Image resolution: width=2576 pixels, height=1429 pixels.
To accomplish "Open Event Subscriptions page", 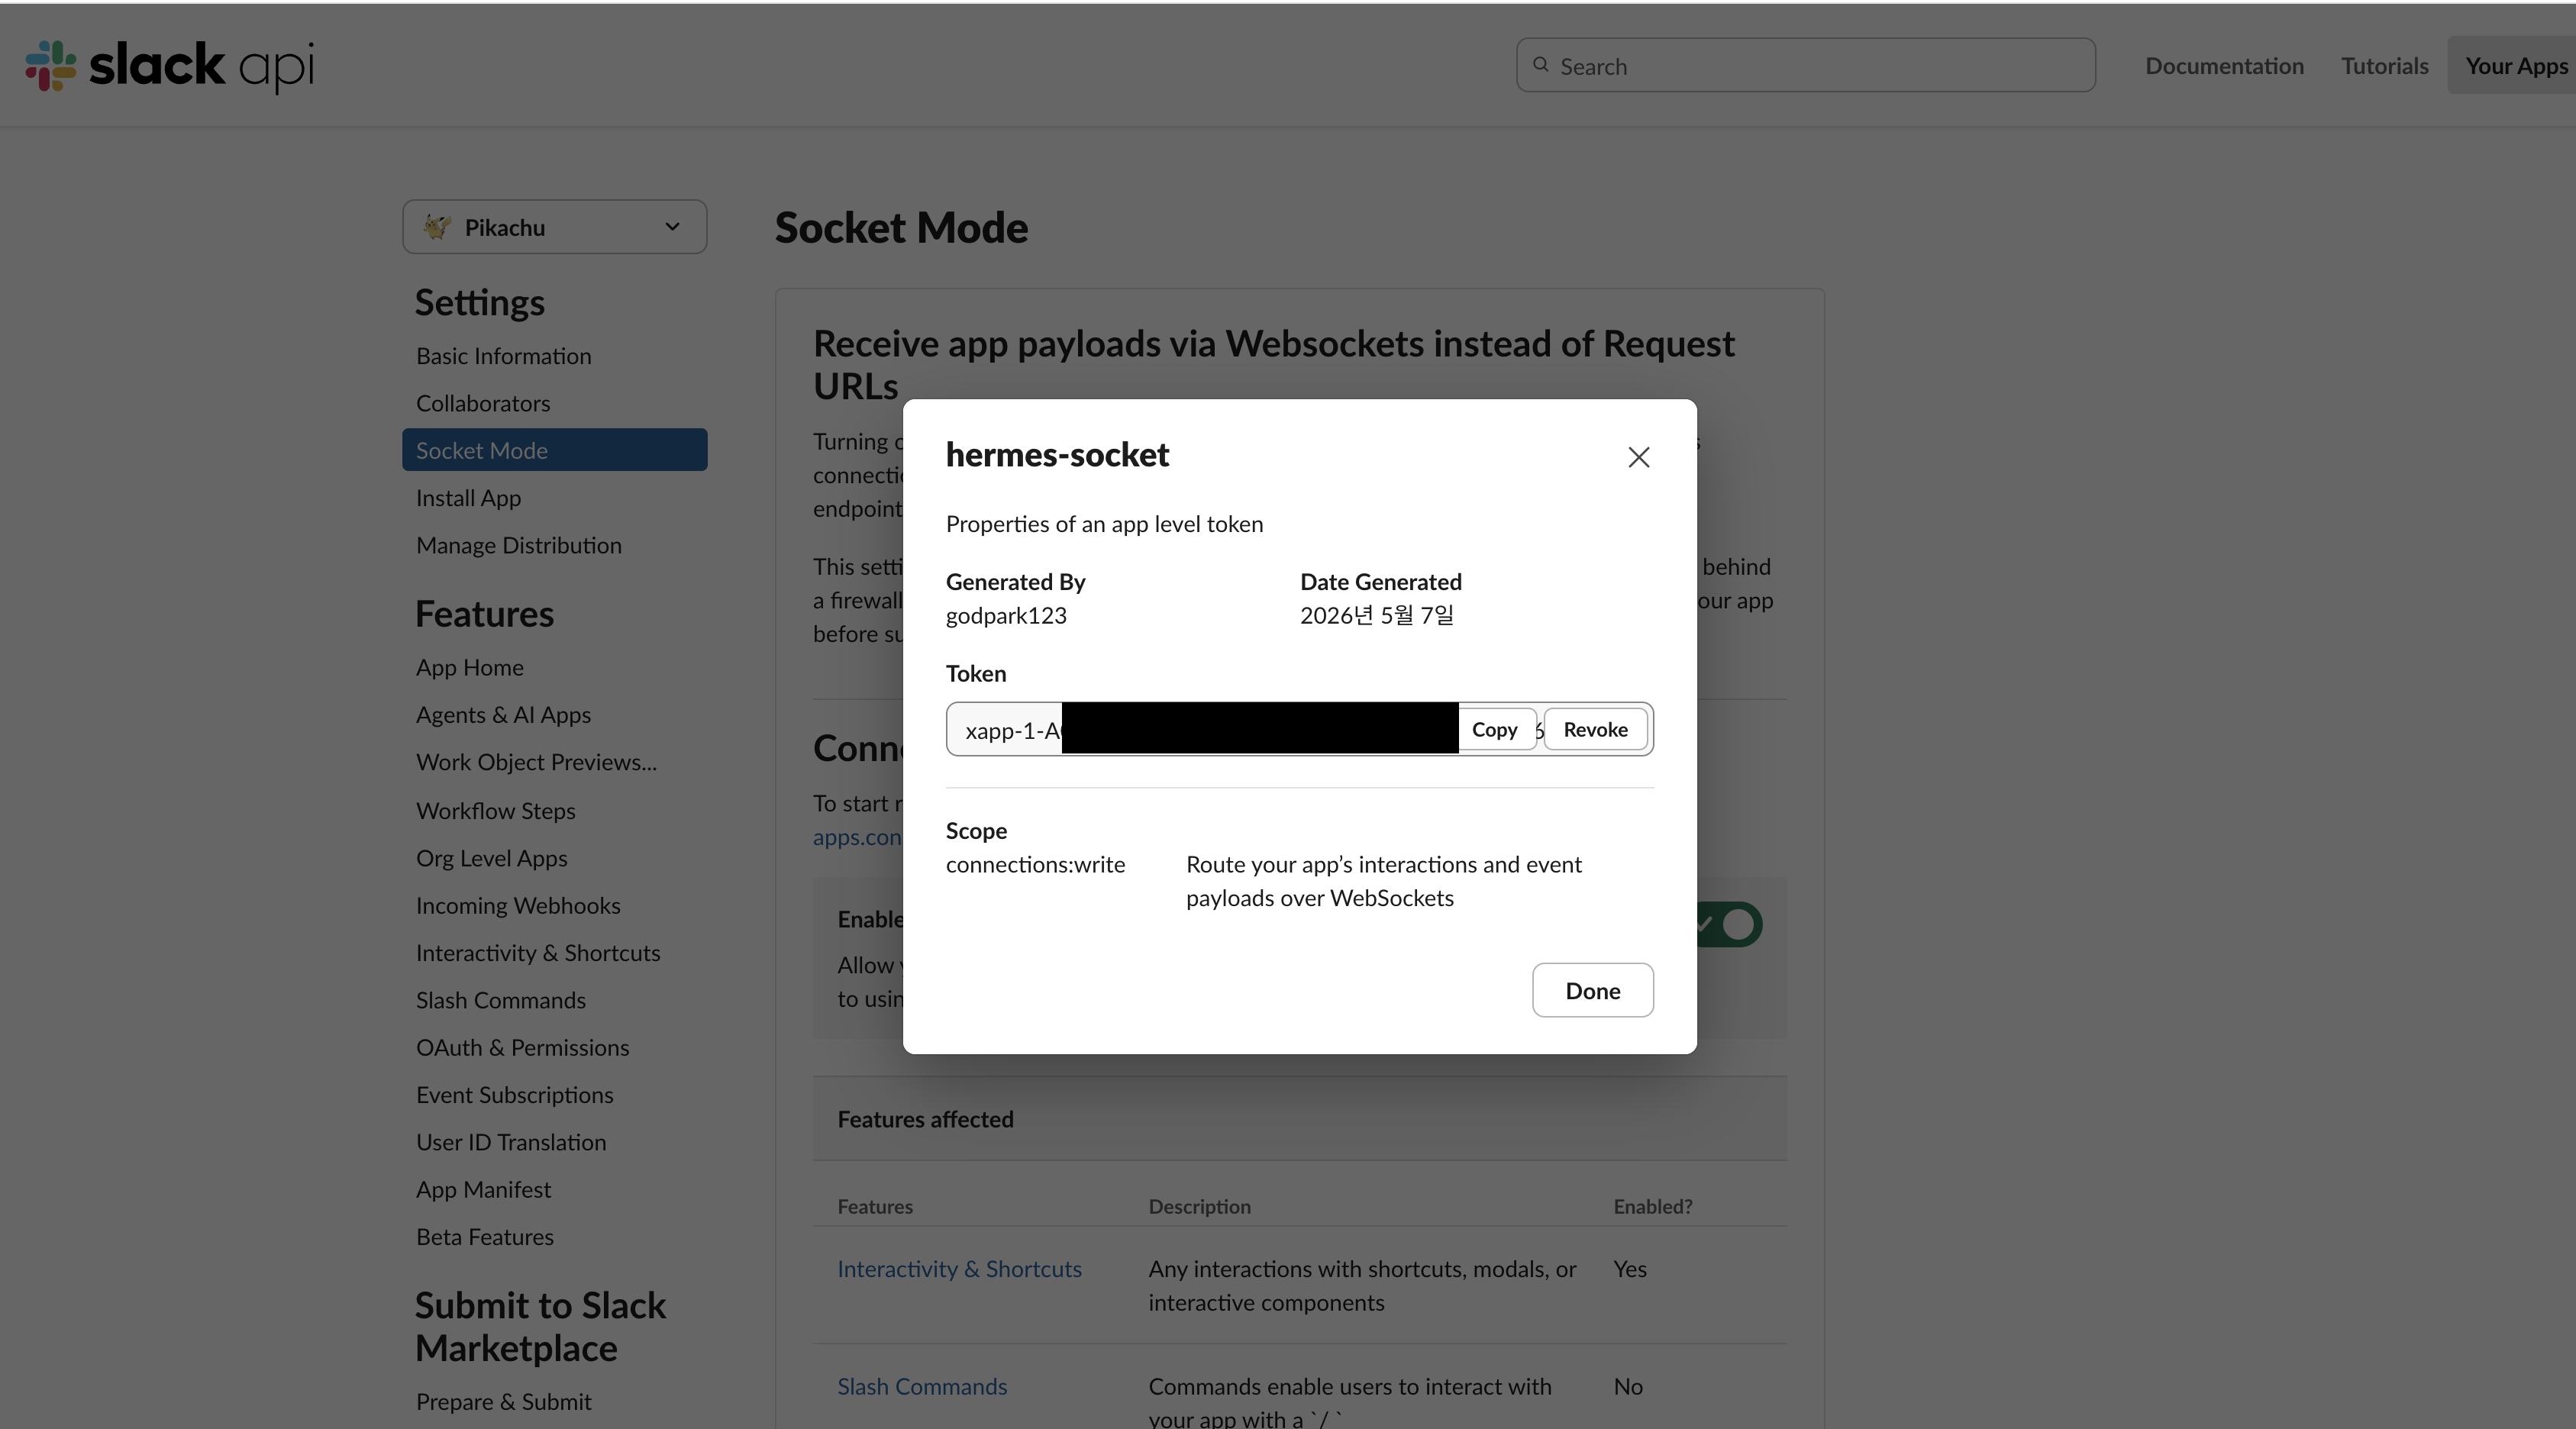I will [515, 1095].
